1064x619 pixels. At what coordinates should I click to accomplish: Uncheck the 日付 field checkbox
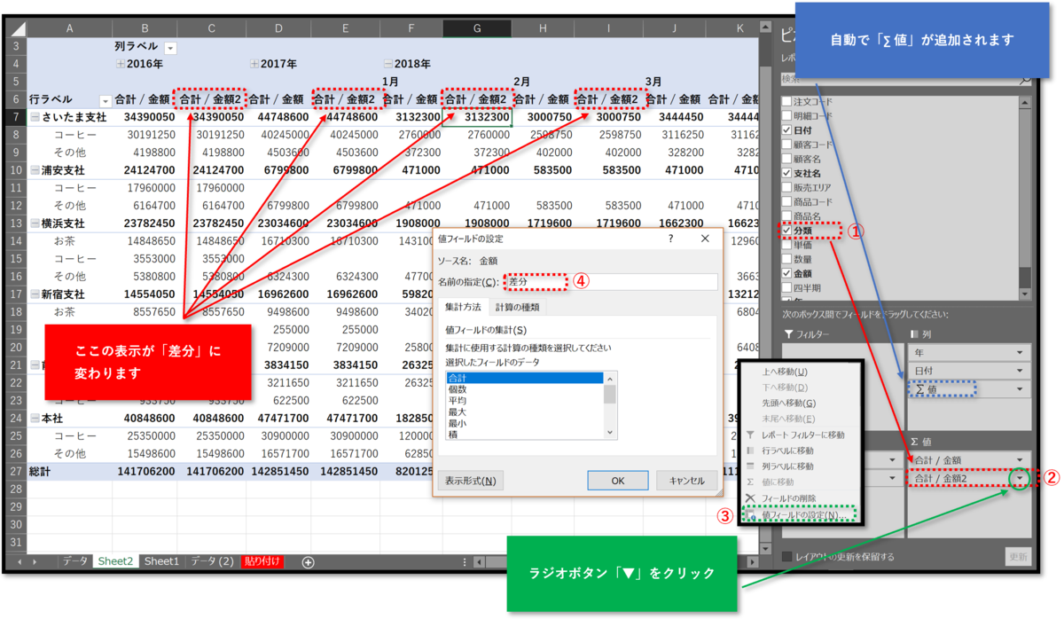(x=786, y=130)
